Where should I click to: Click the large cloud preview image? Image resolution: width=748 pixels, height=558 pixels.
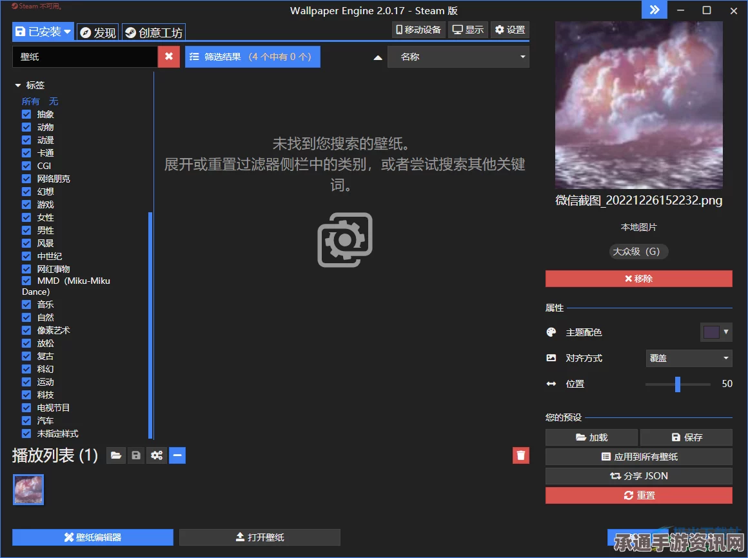pyautogui.click(x=639, y=105)
